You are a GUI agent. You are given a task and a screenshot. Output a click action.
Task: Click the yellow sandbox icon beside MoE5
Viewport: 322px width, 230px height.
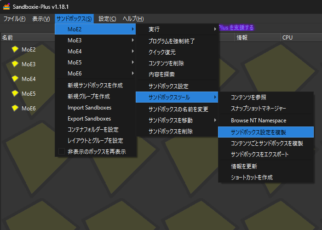click(x=15, y=93)
